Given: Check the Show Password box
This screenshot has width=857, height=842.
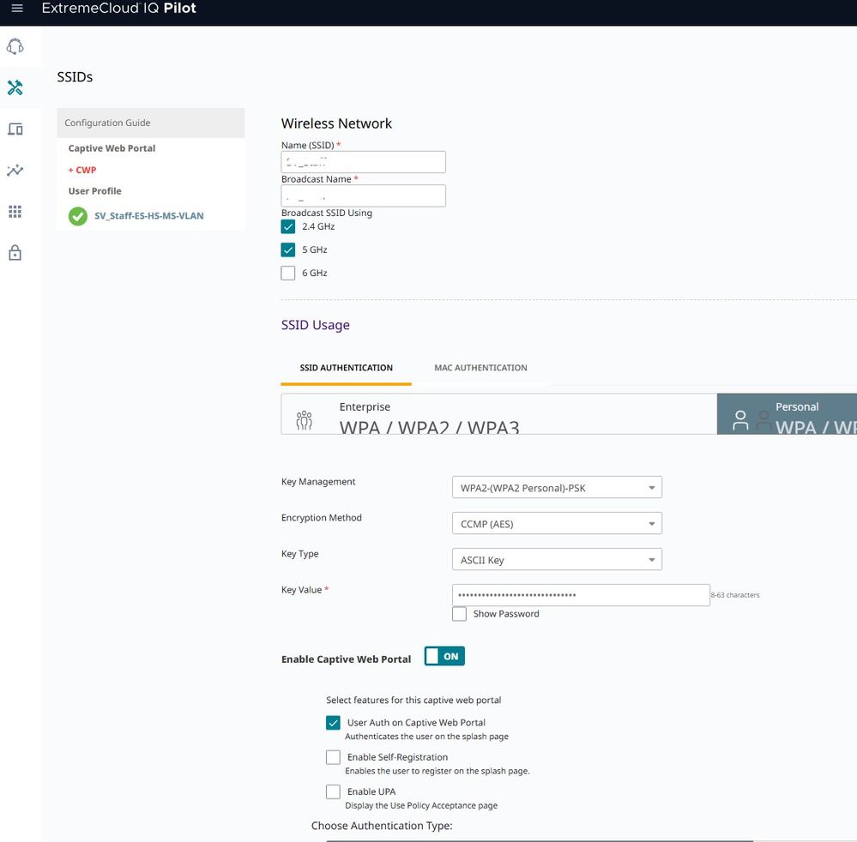Looking at the screenshot, I should click(460, 614).
